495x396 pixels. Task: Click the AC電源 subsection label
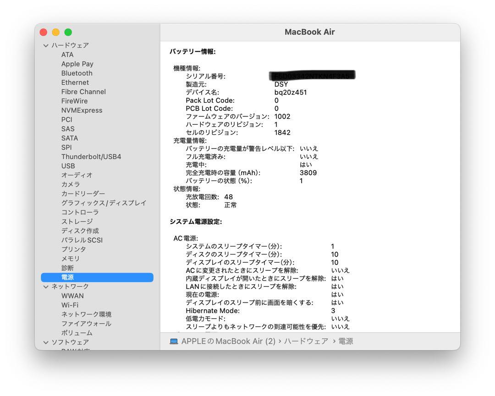tap(186, 238)
